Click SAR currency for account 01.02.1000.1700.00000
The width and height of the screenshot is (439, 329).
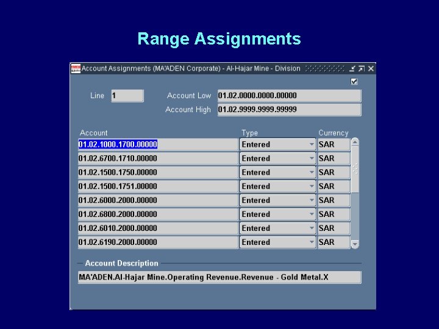pyautogui.click(x=334, y=144)
